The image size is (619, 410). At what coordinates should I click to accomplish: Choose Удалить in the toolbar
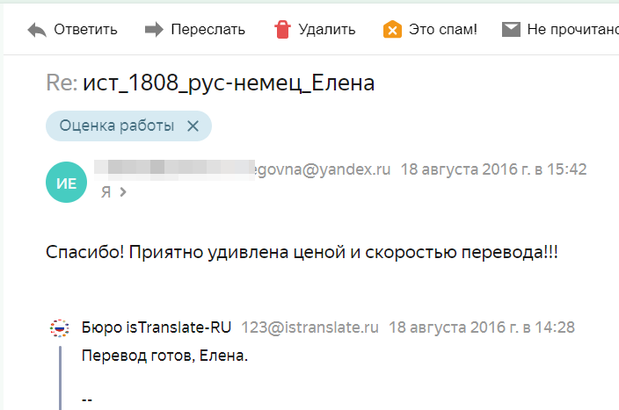coord(327,29)
